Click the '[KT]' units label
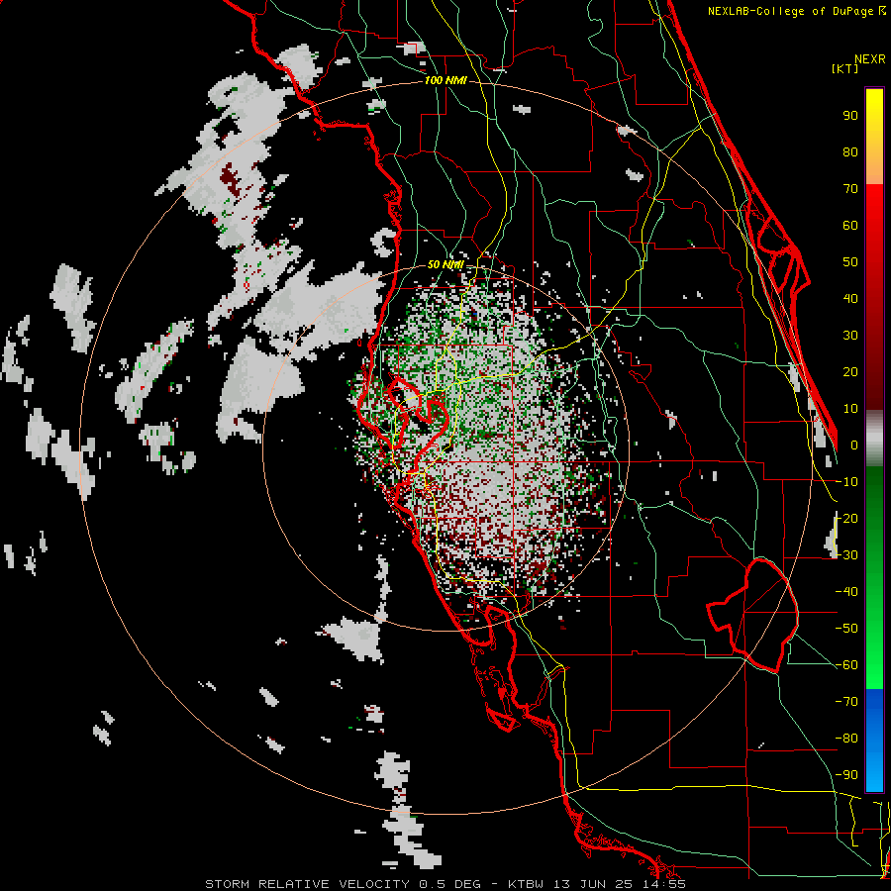891x891 pixels. tap(845, 68)
